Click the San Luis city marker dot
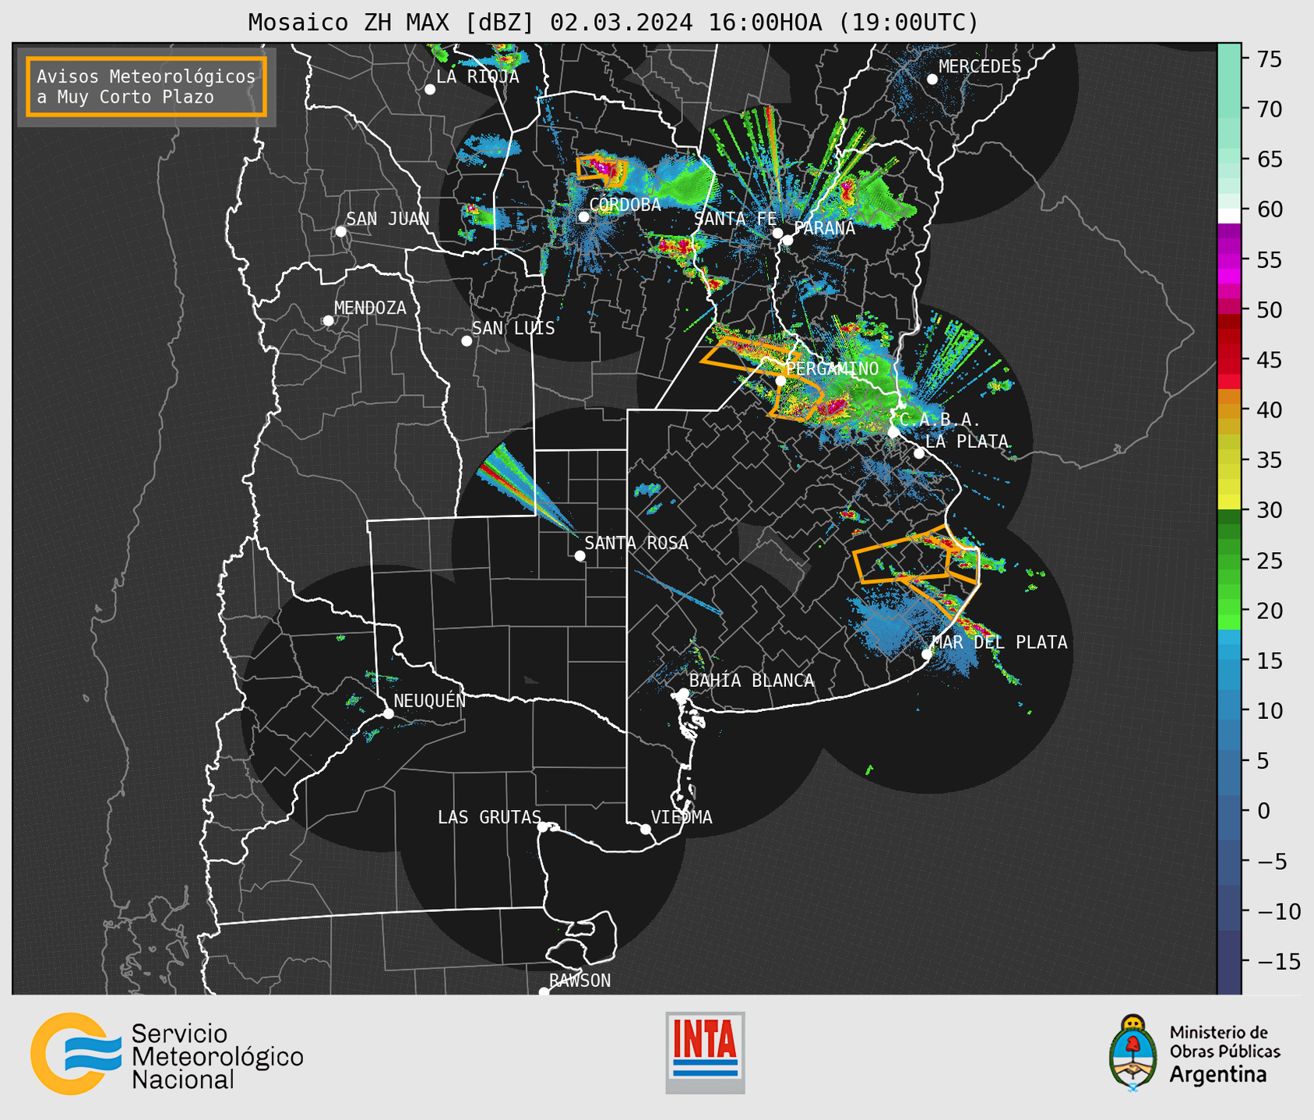 pos(467,340)
